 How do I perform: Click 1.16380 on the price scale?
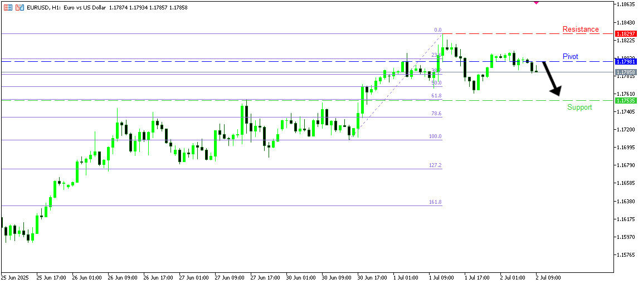tap(627, 201)
